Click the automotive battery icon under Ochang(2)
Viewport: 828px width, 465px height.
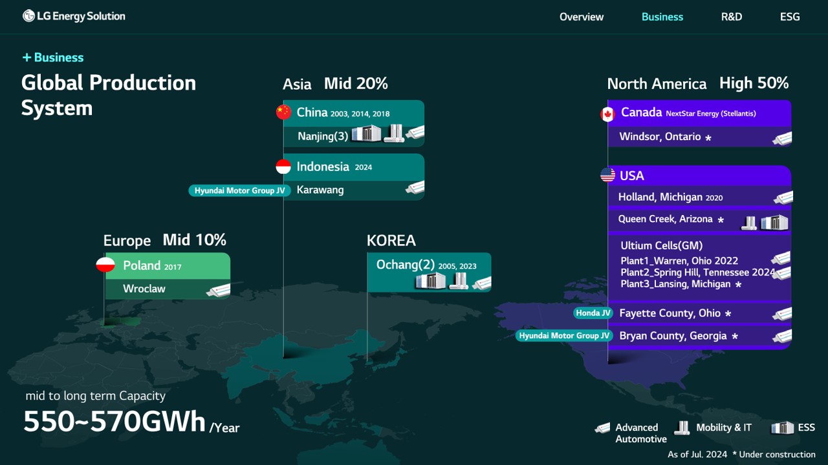point(481,283)
